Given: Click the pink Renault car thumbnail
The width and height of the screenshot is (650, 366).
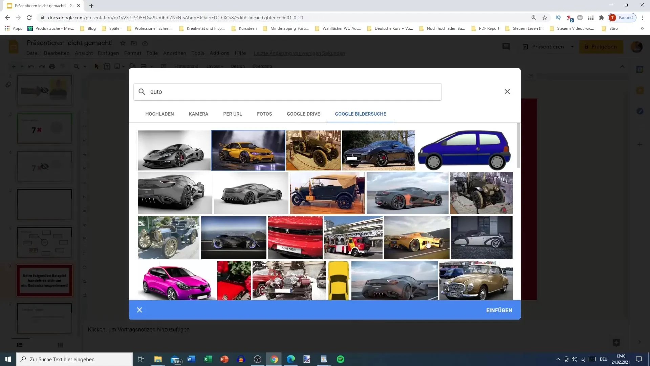Looking at the screenshot, I should pyautogui.click(x=175, y=281).
